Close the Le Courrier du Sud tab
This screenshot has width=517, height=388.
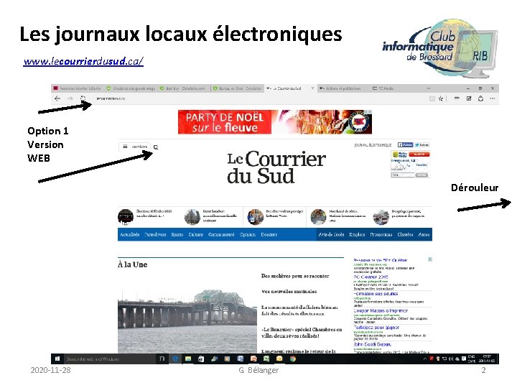(x=312, y=88)
